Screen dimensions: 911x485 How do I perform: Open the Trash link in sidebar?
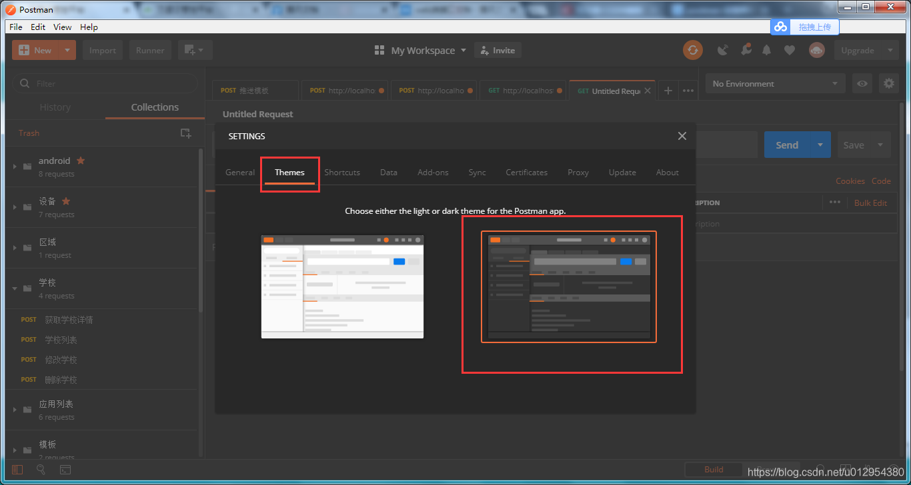point(29,133)
